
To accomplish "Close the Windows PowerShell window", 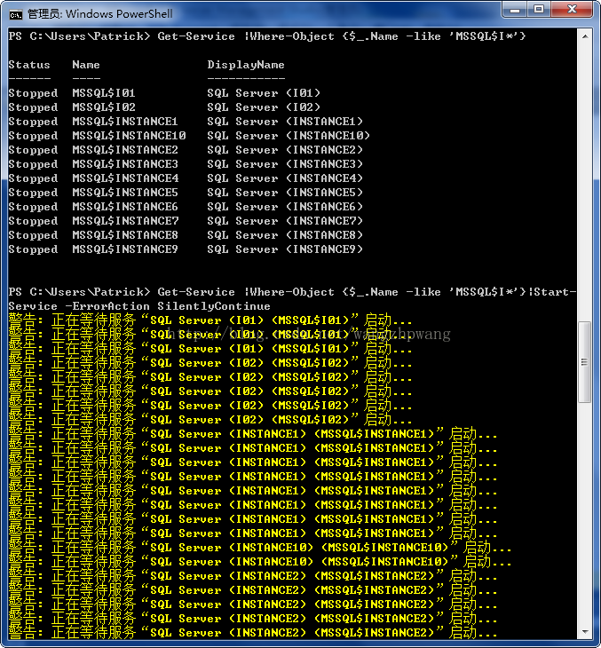I will coord(572,10).
